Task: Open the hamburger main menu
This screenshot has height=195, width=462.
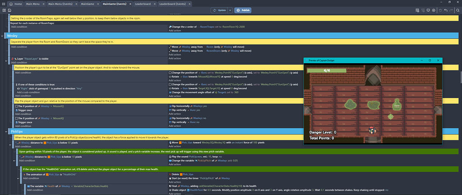Action: point(4,4)
